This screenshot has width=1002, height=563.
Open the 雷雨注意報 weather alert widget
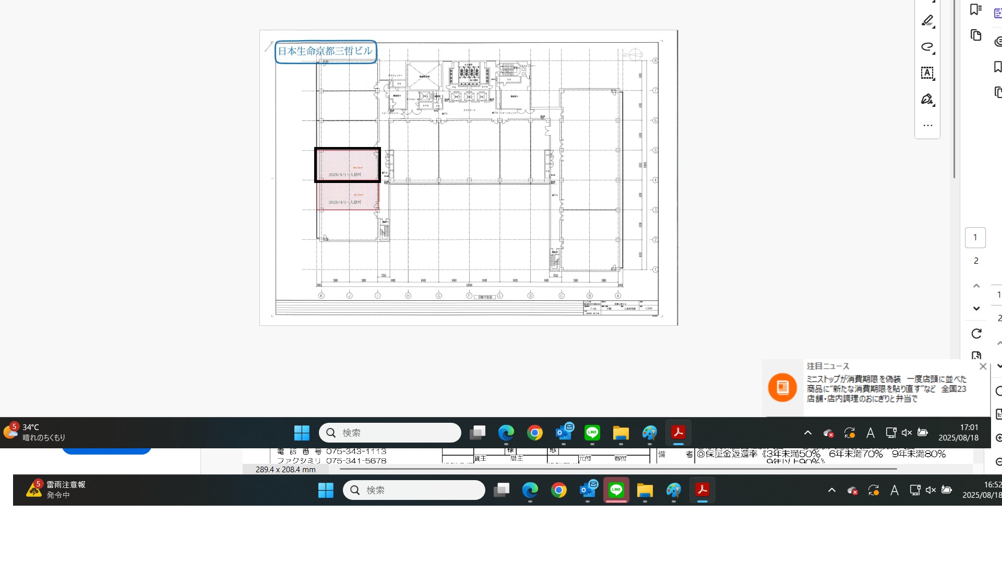(56, 489)
